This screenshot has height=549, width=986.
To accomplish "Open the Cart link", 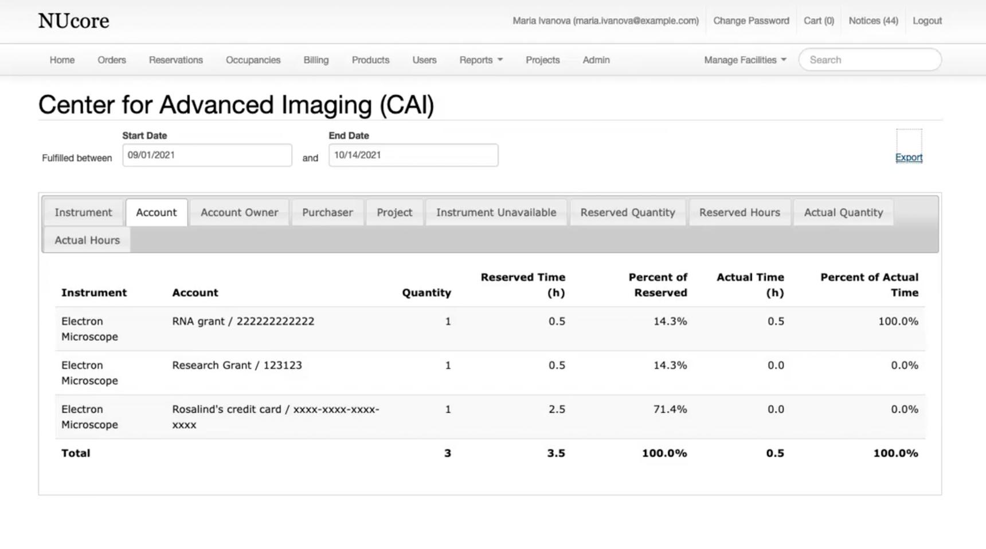I will coord(818,21).
